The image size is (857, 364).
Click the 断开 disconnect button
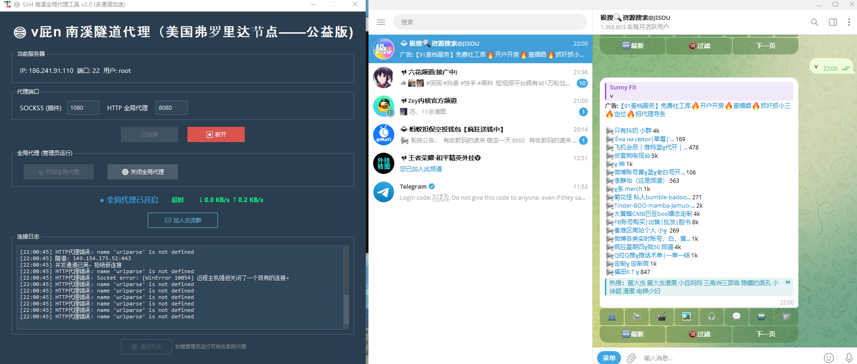(216, 134)
